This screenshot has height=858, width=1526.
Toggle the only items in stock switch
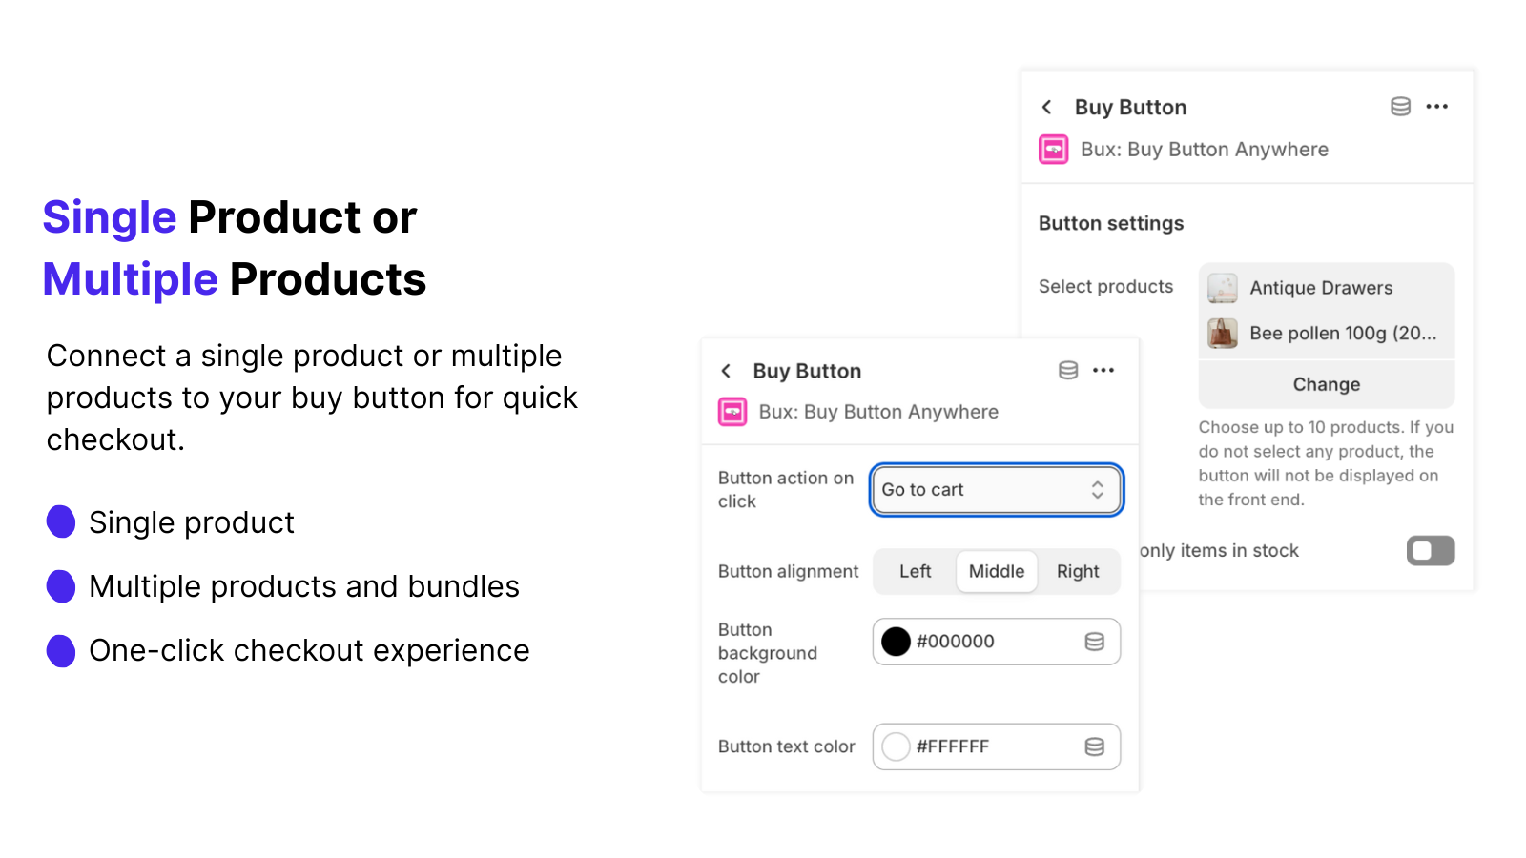(1431, 551)
